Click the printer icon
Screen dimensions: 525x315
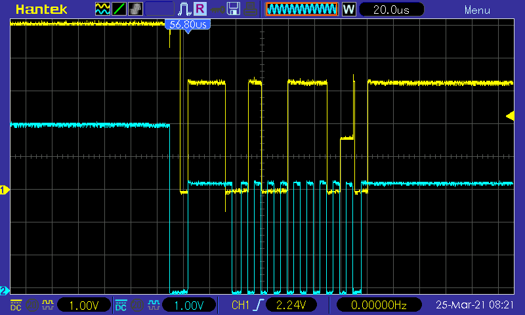coord(250,9)
